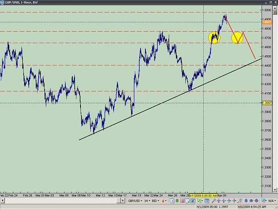The height and width of the screenshot is (209, 278).
Task: Click the second vertical scale icon
Action: [234, 201]
